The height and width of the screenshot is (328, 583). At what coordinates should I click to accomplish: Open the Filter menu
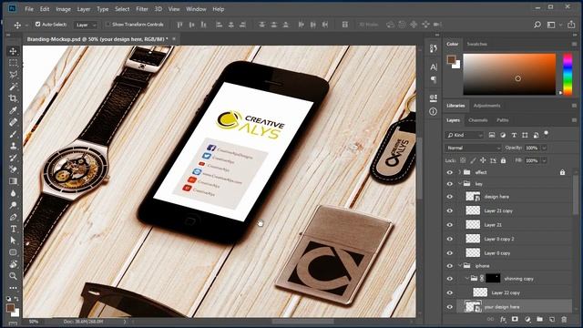142,9
